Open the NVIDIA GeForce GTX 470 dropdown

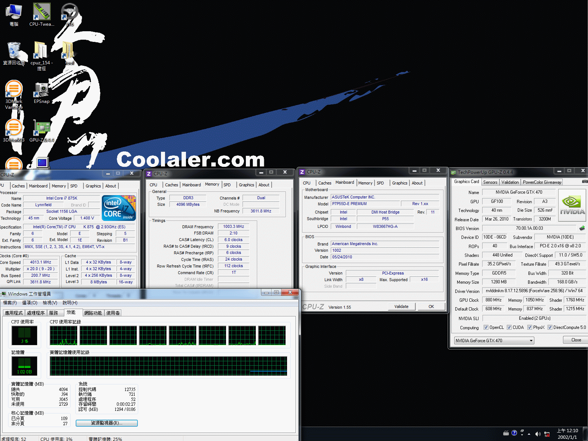point(494,341)
